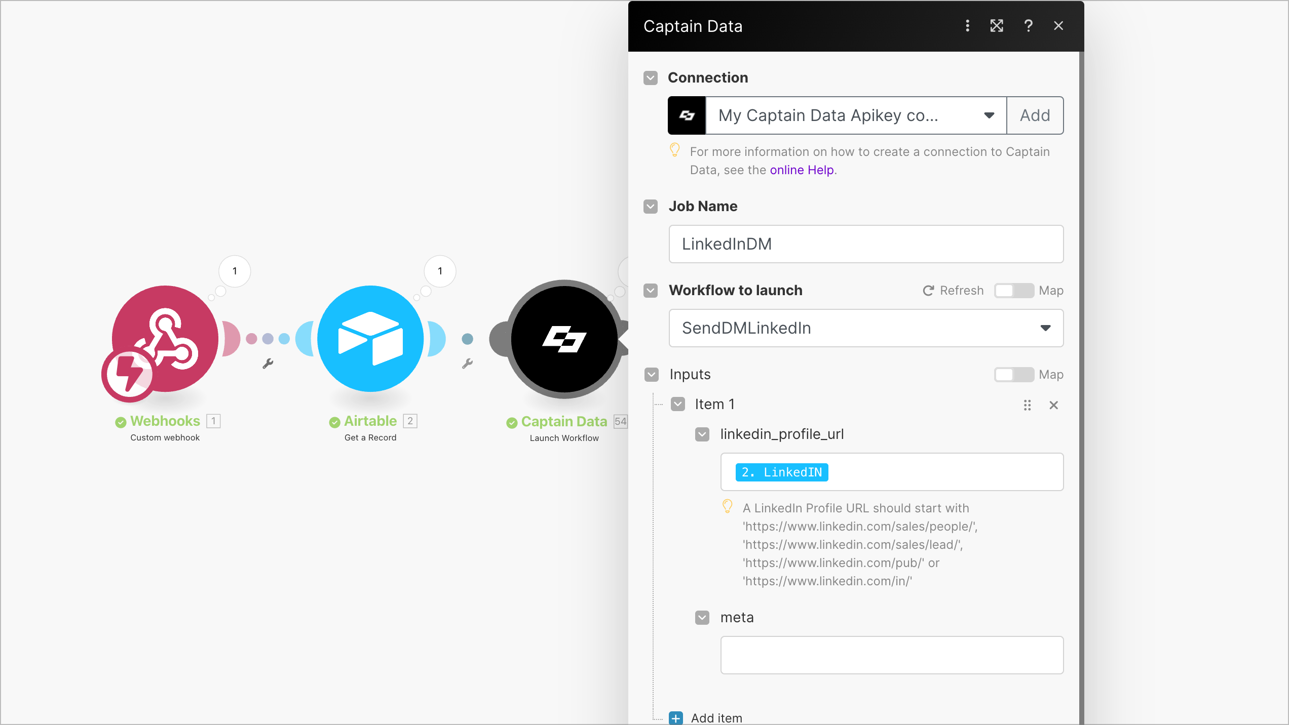Open the Webhooks operation bubble showing 1
The image size is (1289, 725).
pos(235,271)
